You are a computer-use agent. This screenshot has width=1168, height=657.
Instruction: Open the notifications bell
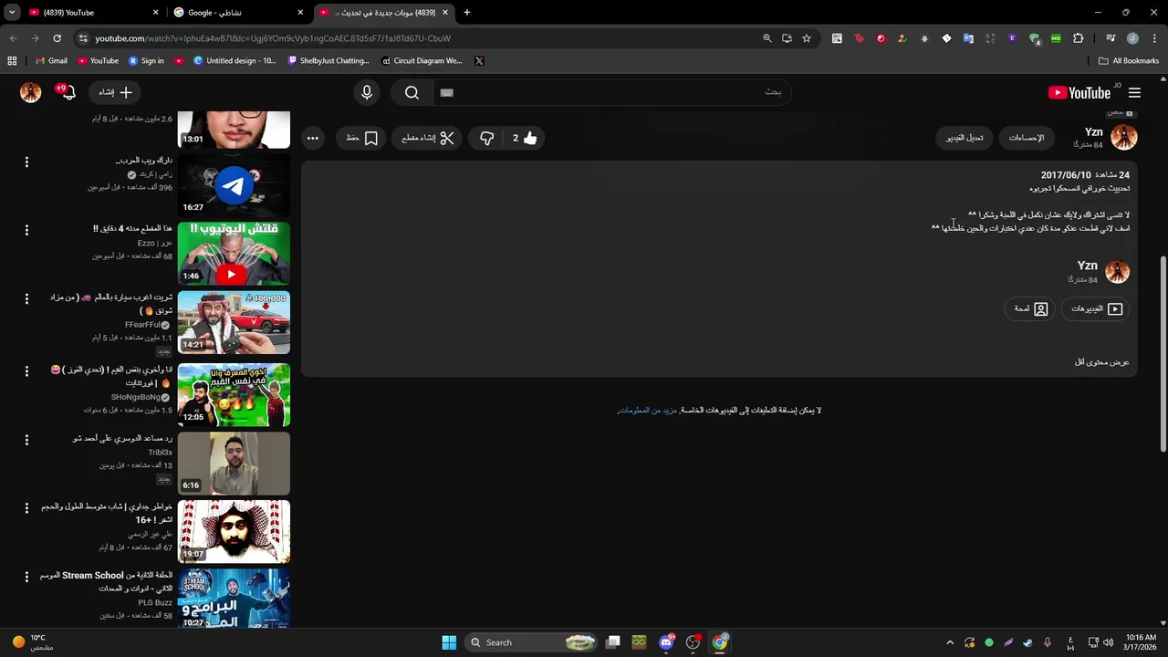pyautogui.click(x=68, y=92)
